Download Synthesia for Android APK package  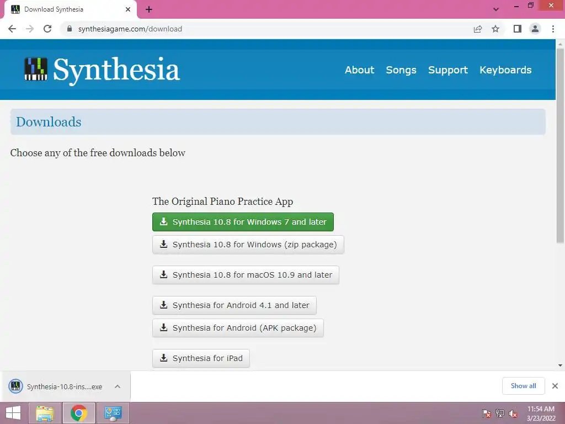[x=238, y=328]
